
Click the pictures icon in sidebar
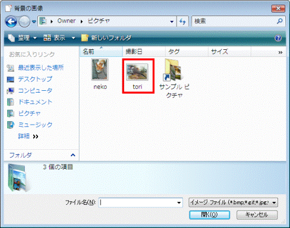(x=11, y=113)
